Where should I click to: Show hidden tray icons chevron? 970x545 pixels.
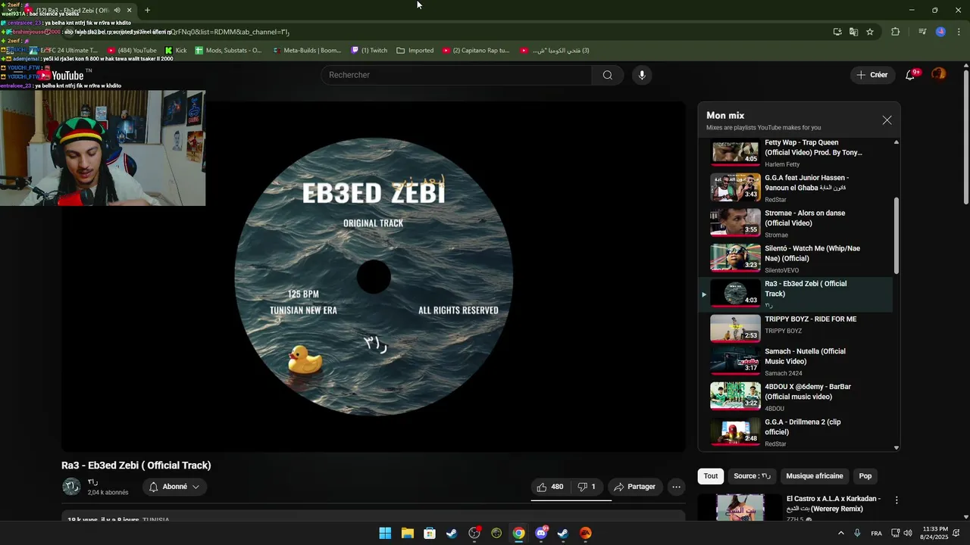click(x=841, y=533)
